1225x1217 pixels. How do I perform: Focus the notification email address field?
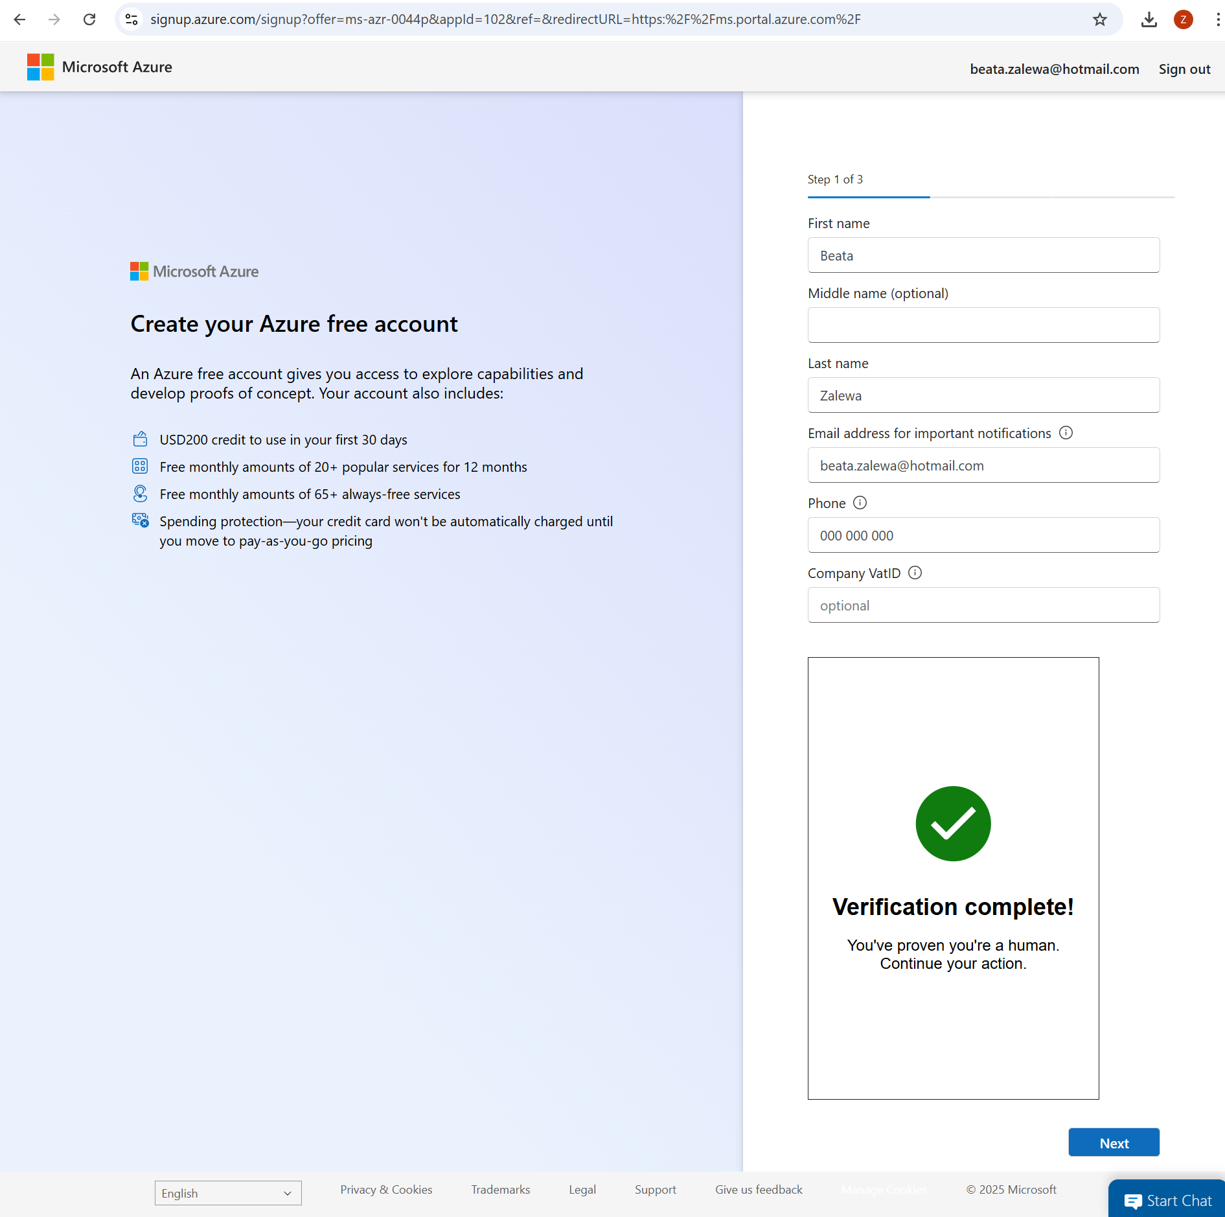click(983, 465)
